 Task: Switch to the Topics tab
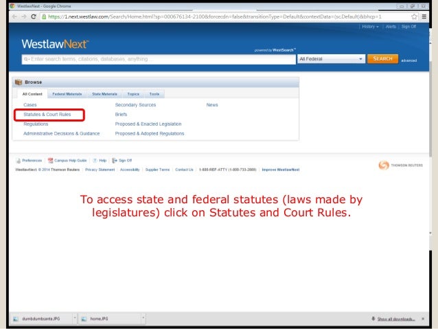(133, 94)
